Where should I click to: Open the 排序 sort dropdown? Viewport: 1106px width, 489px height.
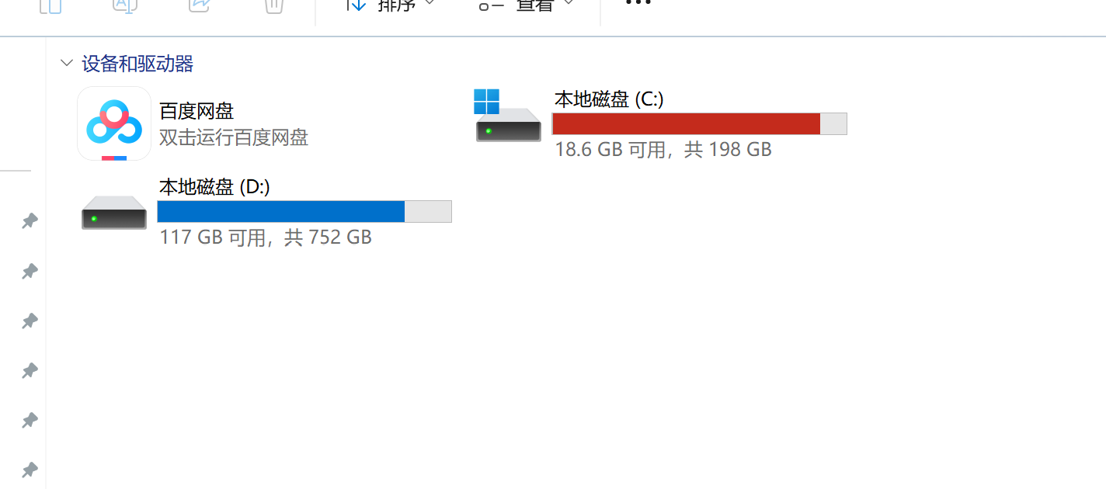(x=389, y=6)
